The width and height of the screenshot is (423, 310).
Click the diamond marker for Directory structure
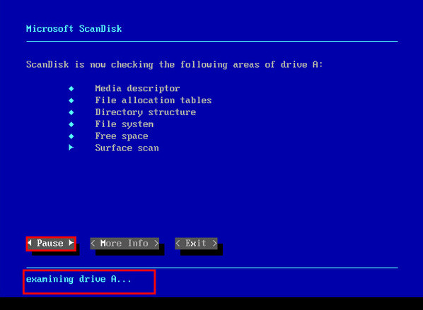click(x=71, y=112)
